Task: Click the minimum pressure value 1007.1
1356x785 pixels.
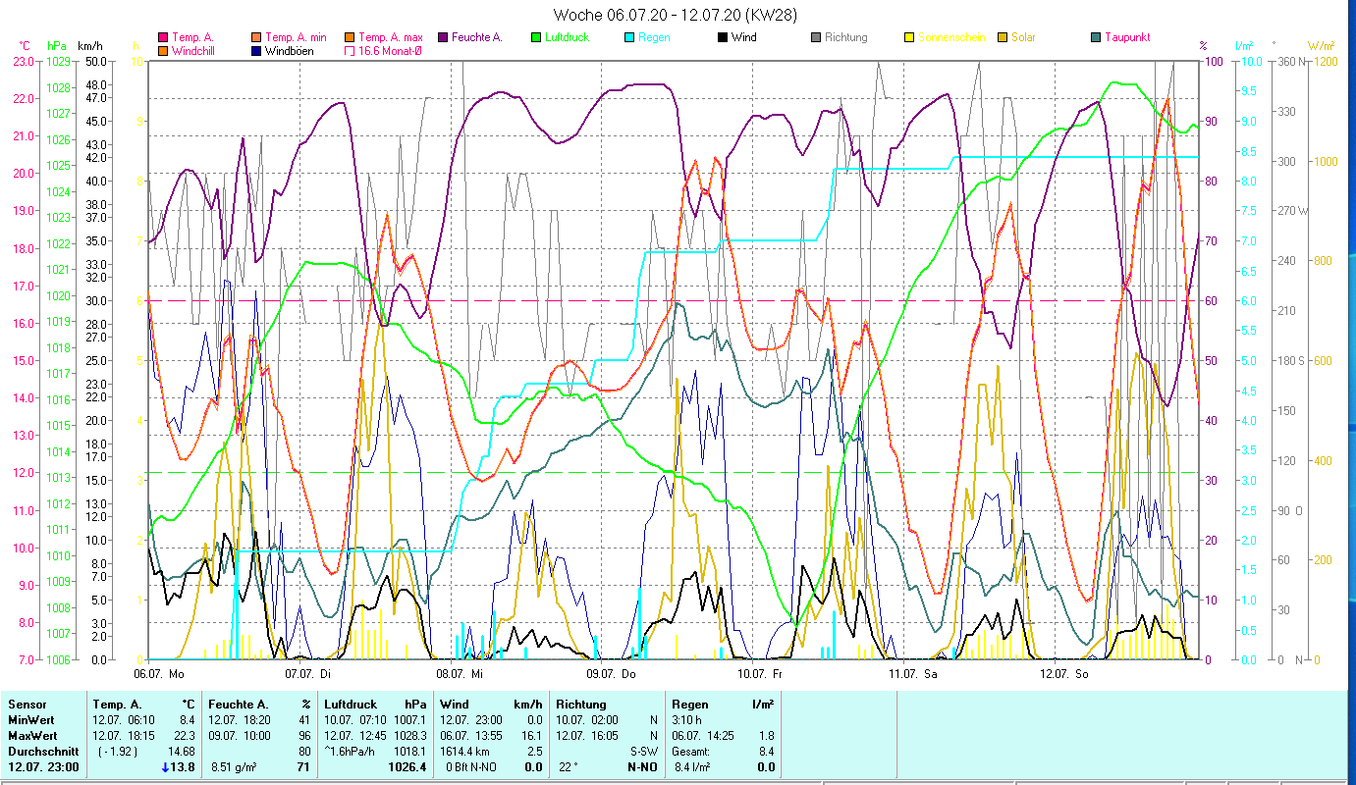Action: (x=409, y=720)
